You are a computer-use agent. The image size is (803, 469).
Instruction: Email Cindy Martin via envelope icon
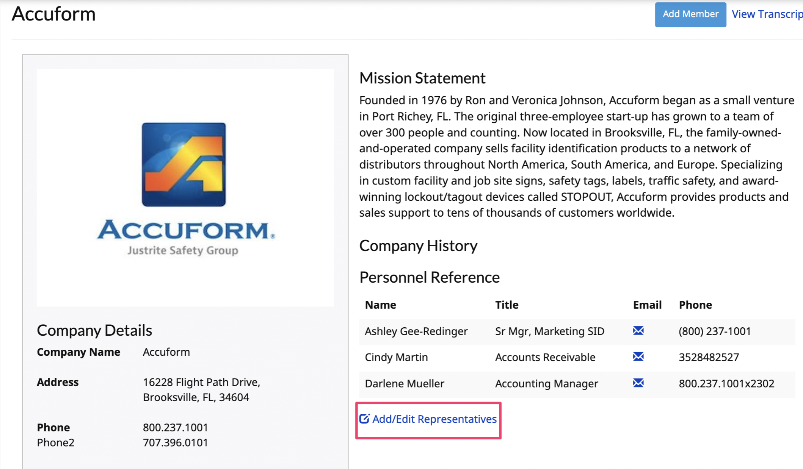tap(638, 357)
